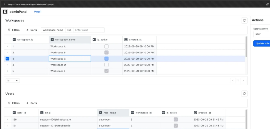Switch to the Page1 tab
270x129 pixels.
point(38,12)
